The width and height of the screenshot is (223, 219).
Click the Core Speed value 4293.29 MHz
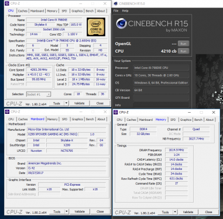[39, 69]
